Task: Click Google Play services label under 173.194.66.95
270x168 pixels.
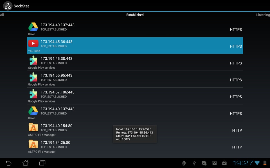Action: click(x=42, y=85)
